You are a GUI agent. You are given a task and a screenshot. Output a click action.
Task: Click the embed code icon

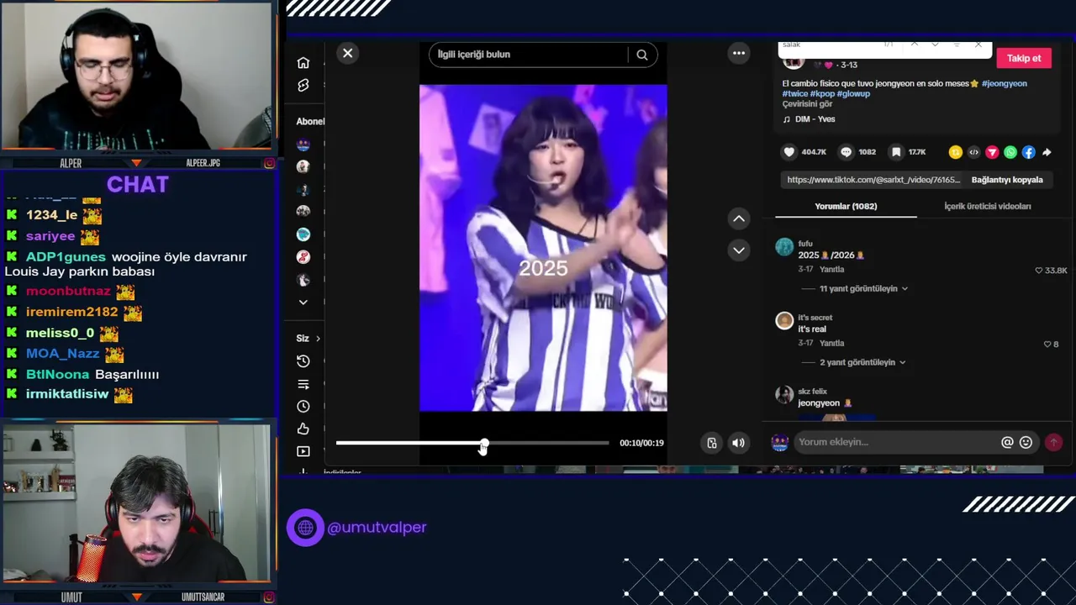tap(973, 152)
